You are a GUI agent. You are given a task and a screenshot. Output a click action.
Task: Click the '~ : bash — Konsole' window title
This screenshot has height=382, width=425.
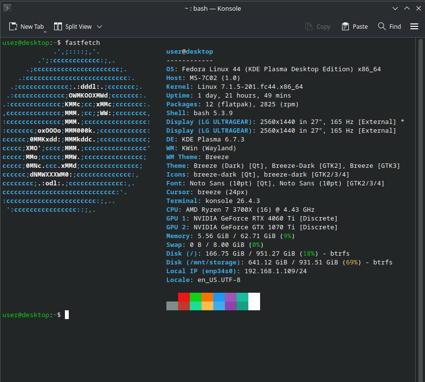coord(213,8)
